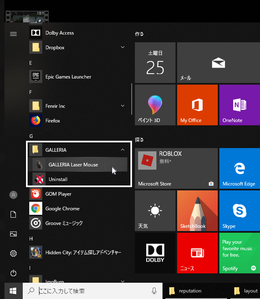Jump to letter H section header

(31, 239)
